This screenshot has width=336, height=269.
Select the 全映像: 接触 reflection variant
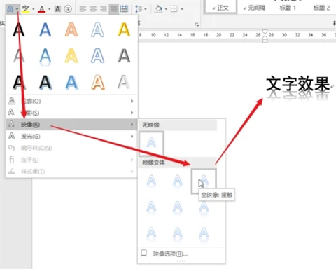204,181
